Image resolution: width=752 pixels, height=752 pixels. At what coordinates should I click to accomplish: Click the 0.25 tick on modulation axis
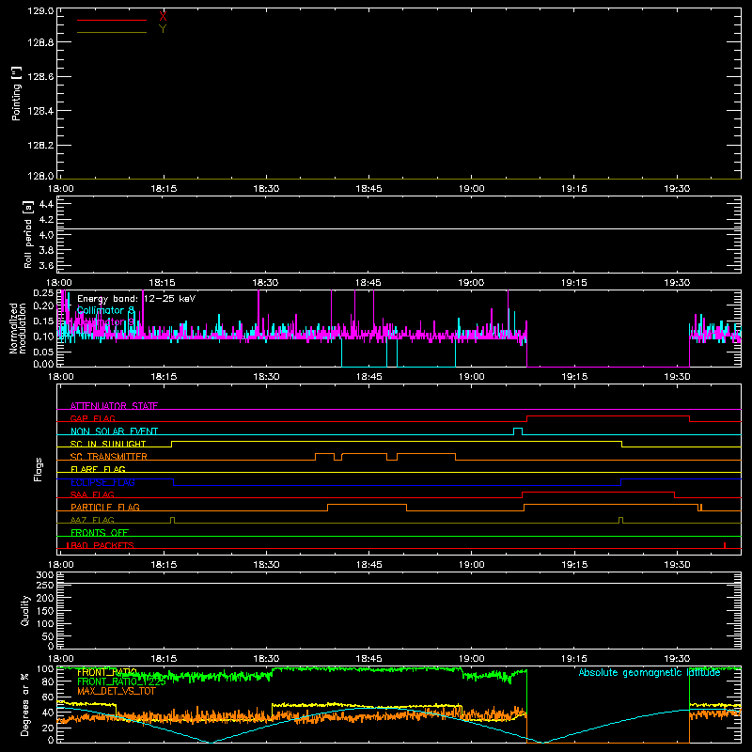point(44,293)
